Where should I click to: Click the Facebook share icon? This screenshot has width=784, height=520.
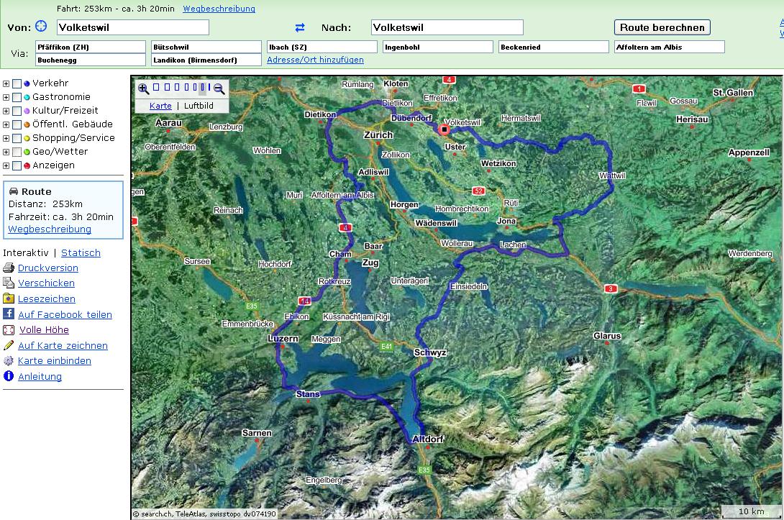coord(9,314)
